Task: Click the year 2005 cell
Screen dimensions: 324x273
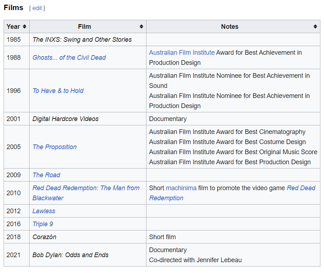Action: pos(17,147)
